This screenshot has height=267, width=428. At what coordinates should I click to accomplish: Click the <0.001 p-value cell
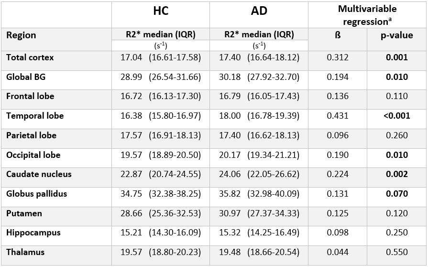tap(396, 116)
